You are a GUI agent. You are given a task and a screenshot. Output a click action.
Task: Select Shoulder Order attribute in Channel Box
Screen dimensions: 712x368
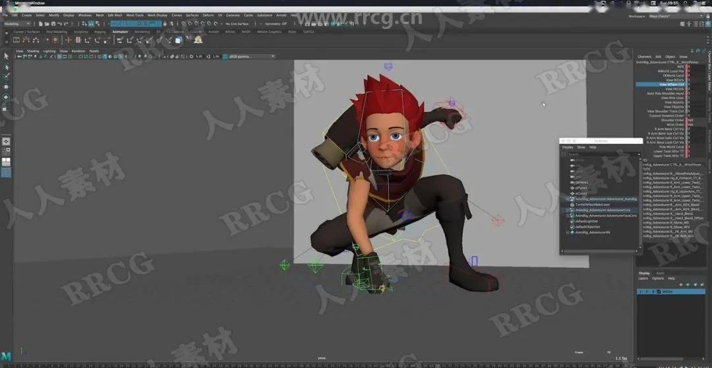tap(672, 120)
